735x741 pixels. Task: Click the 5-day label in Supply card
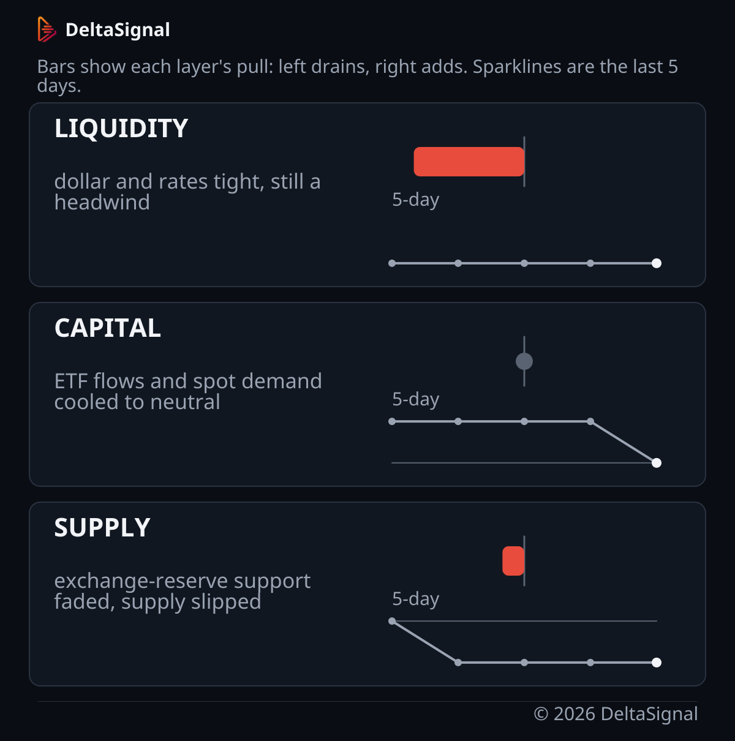click(x=416, y=599)
